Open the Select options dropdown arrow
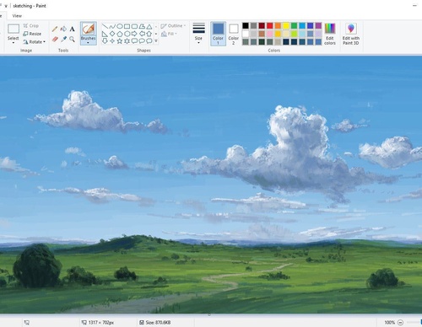Viewport: 422px width, 327px height. pos(14,42)
